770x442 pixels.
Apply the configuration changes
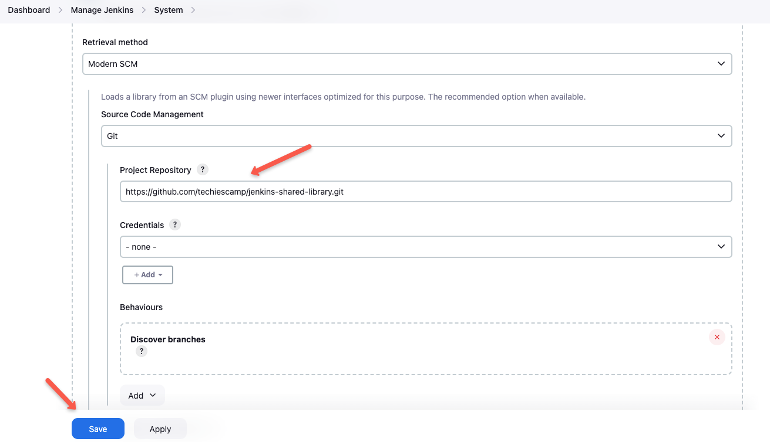160,429
